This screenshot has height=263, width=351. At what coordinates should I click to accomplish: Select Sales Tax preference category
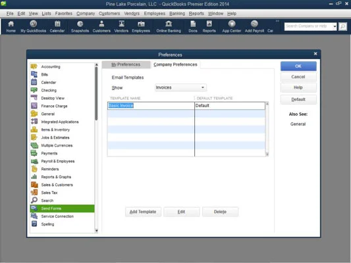[62, 193]
